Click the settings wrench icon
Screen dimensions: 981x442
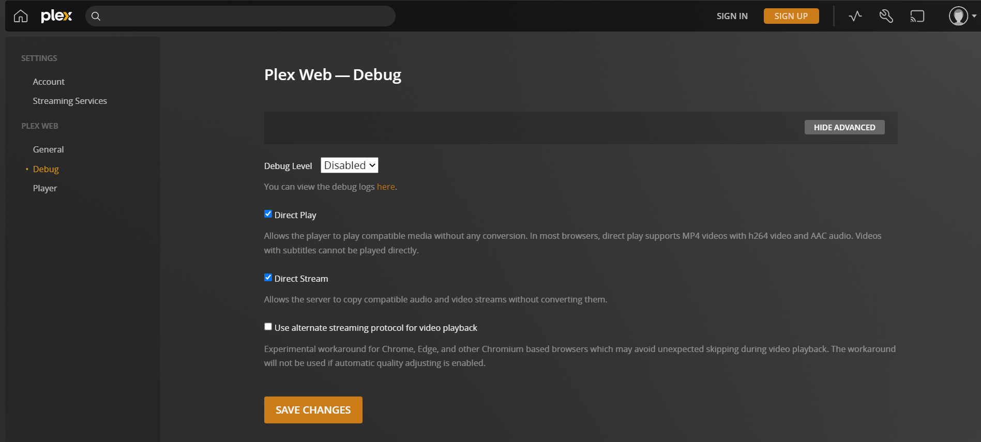(886, 16)
